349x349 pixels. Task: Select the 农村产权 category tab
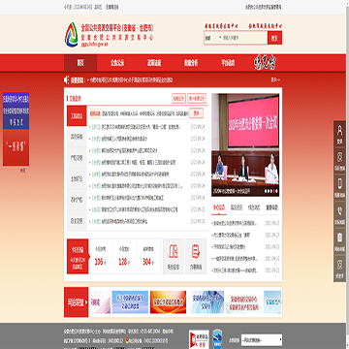[x=77, y=200]
